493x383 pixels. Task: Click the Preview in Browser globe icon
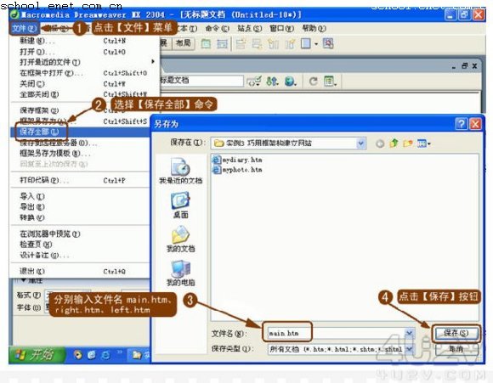[290, 82]
